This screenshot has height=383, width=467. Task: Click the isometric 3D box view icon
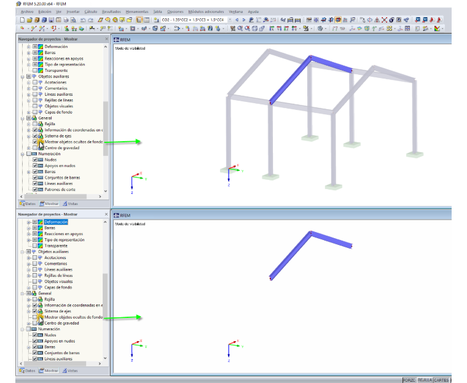(254, 29)
